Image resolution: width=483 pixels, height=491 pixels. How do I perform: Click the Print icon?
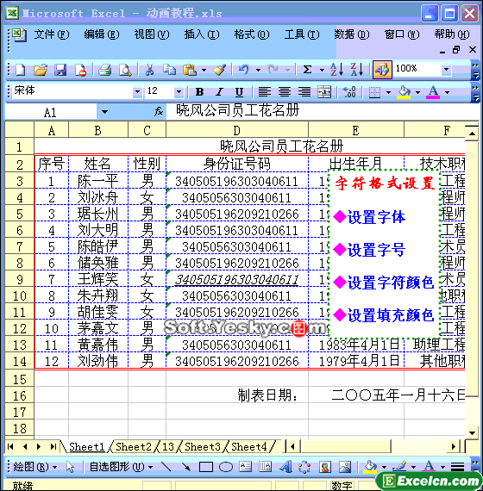(104, 70)
